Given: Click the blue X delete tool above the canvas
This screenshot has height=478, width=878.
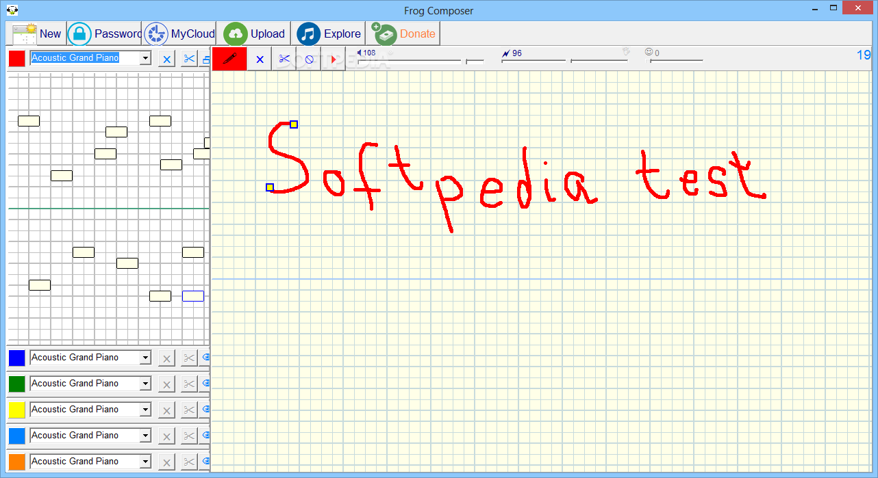Looking at the screenshot, I should point(260,59).
